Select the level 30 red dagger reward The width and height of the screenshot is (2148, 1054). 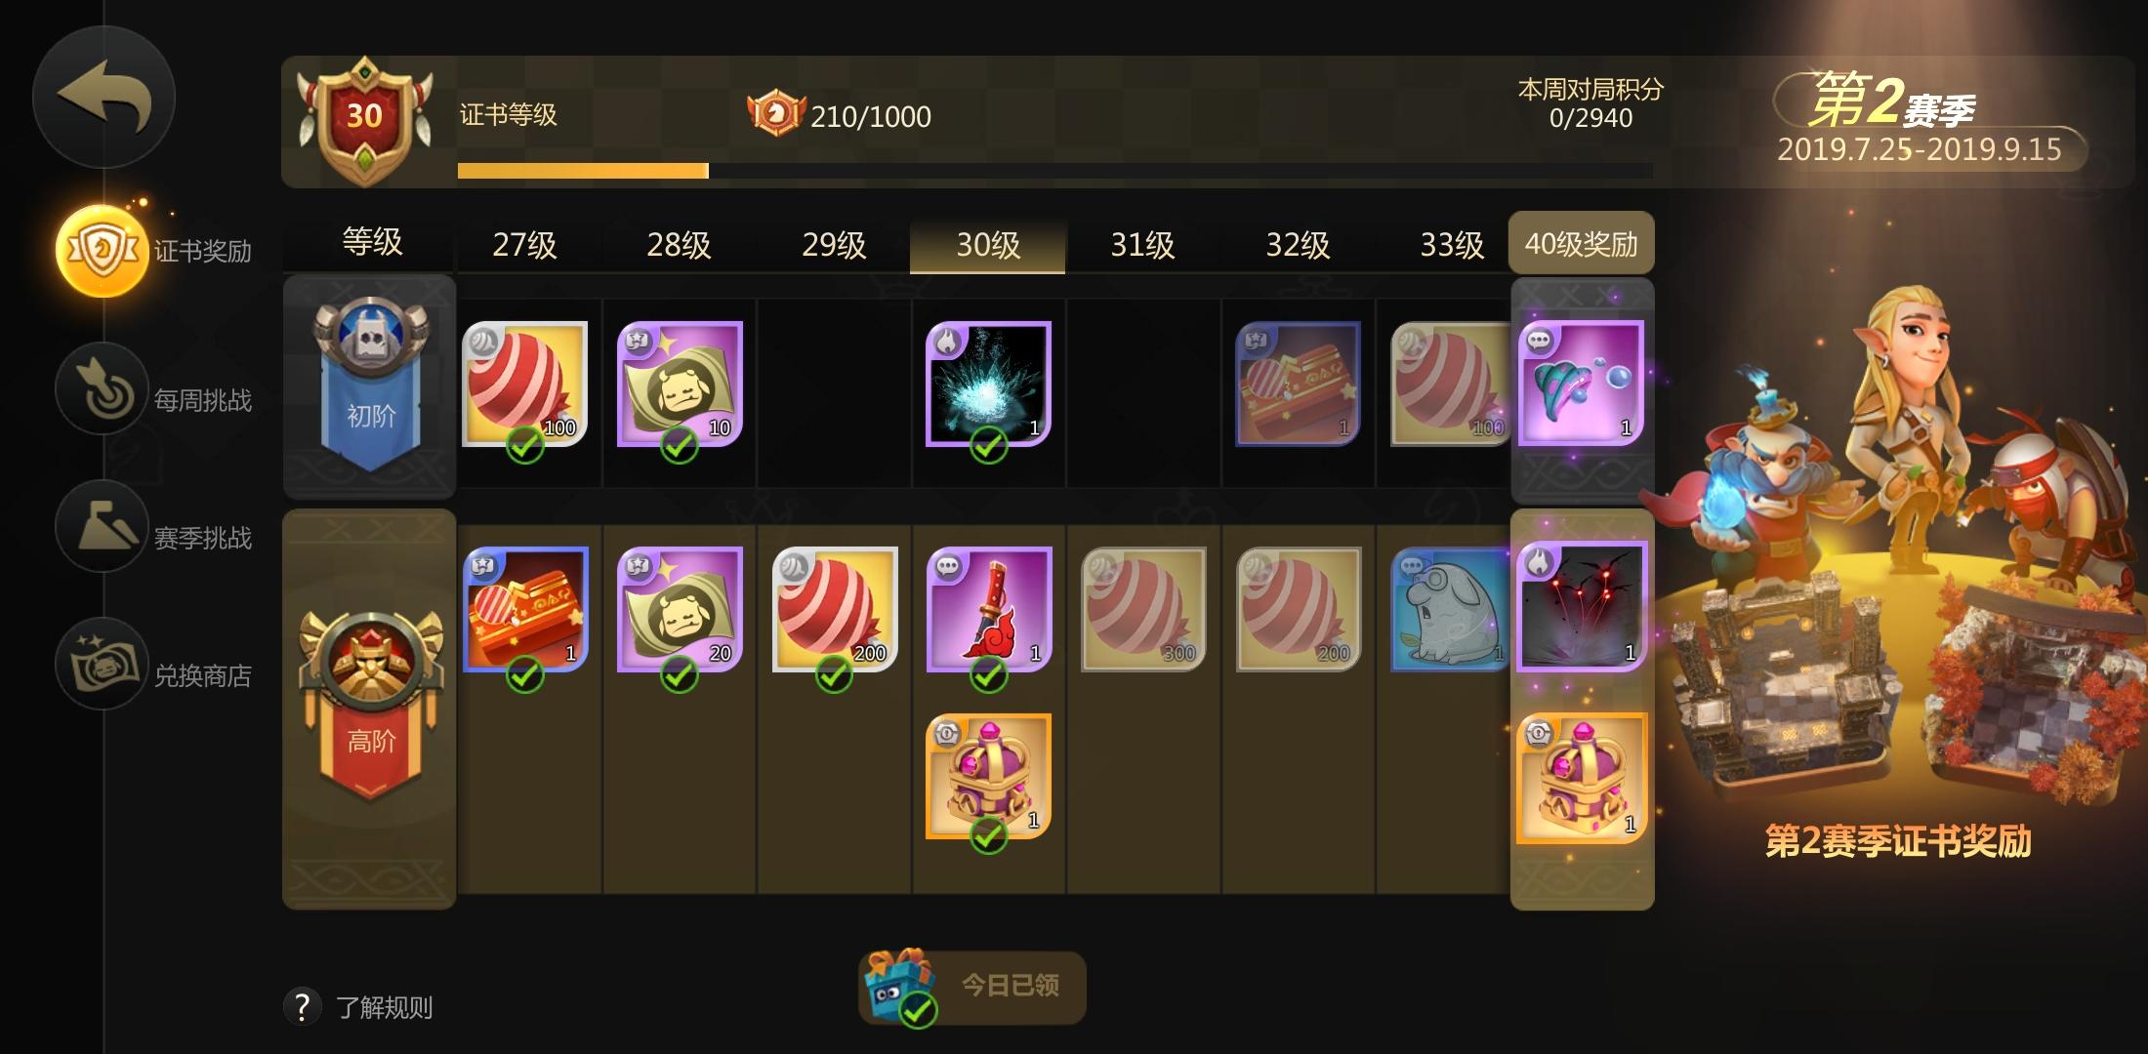click(x=988, y=609)
